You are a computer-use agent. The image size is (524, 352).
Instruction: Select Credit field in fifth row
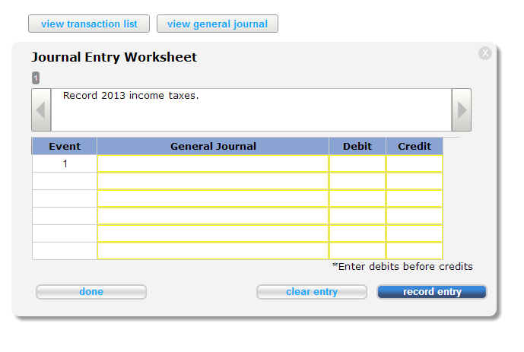pos(414,233)
